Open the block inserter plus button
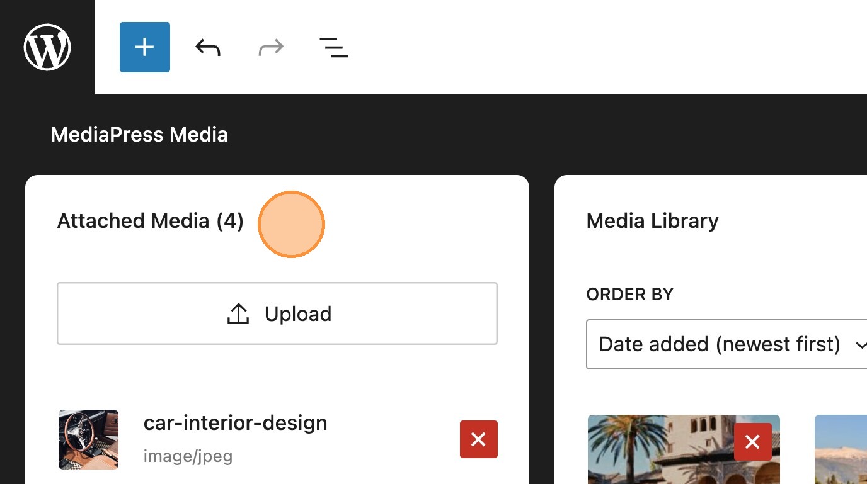The image size is (867, 484). click(145, 47)
